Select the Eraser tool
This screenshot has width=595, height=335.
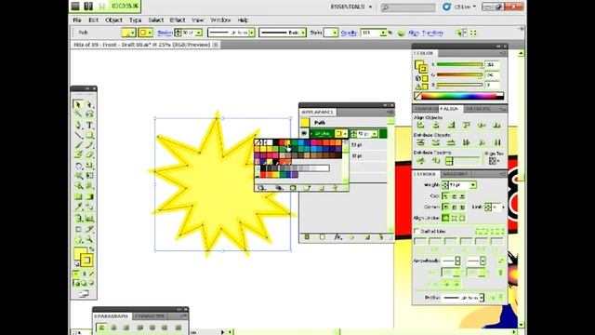tap(89, 154)
